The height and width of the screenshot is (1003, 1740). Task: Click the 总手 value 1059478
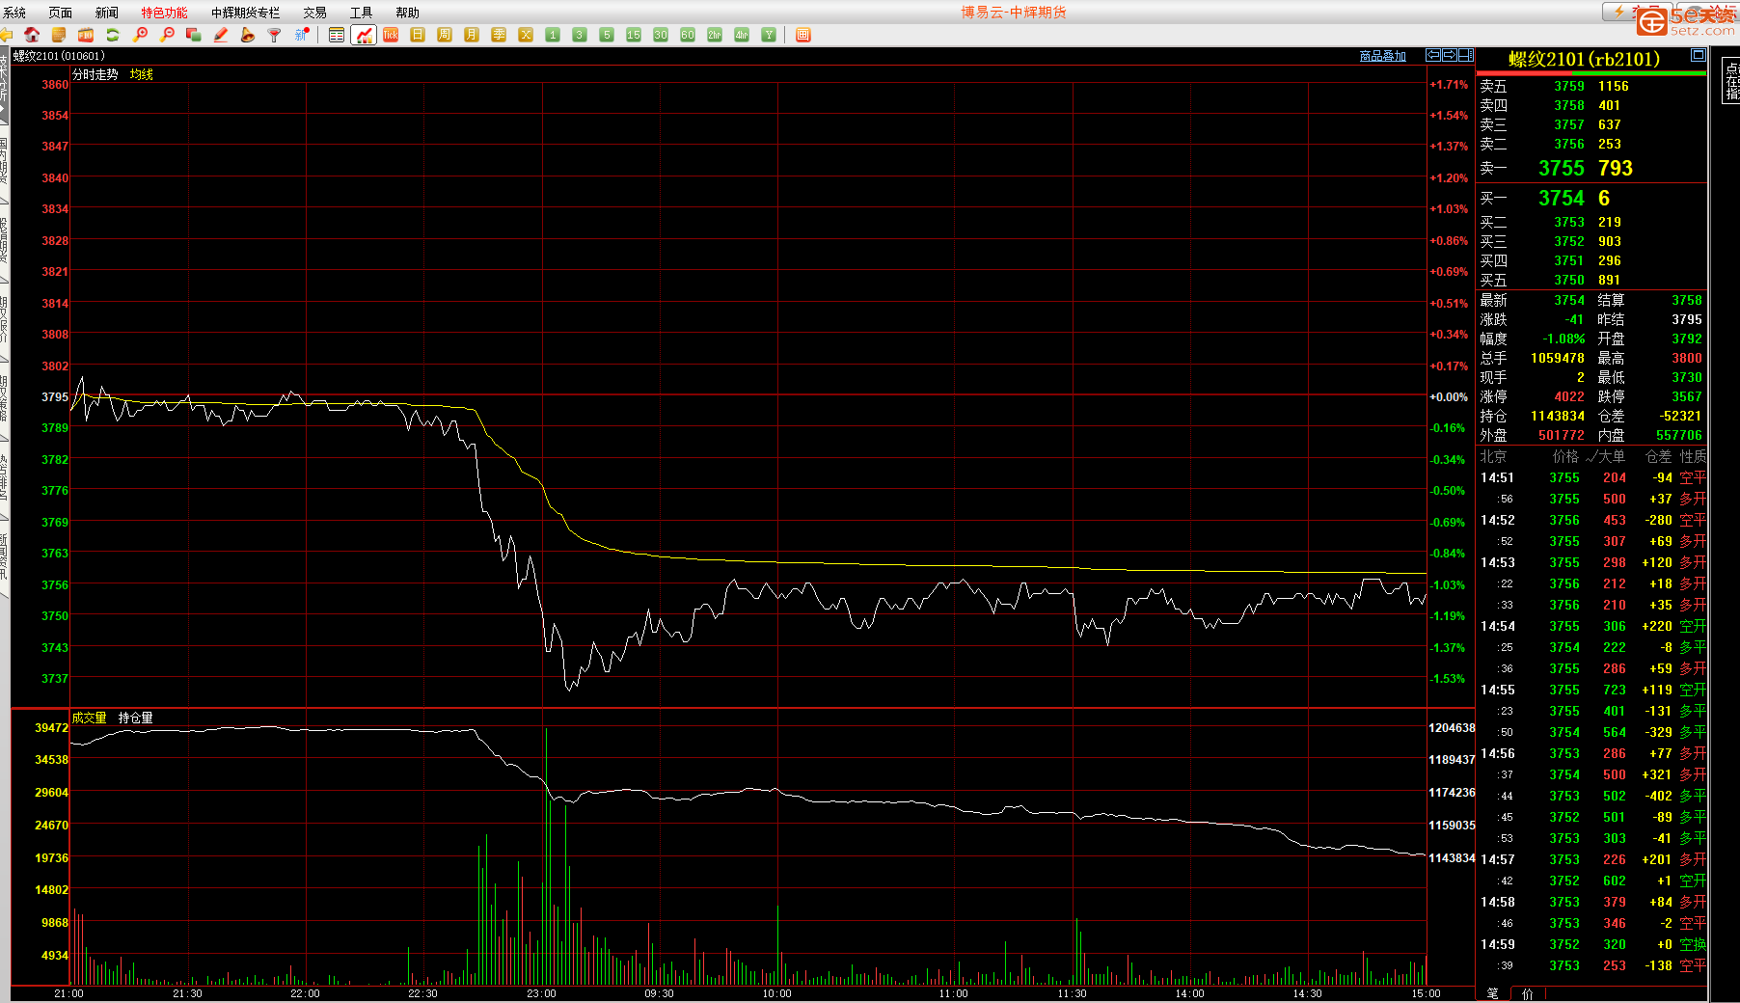[1558, 358]
